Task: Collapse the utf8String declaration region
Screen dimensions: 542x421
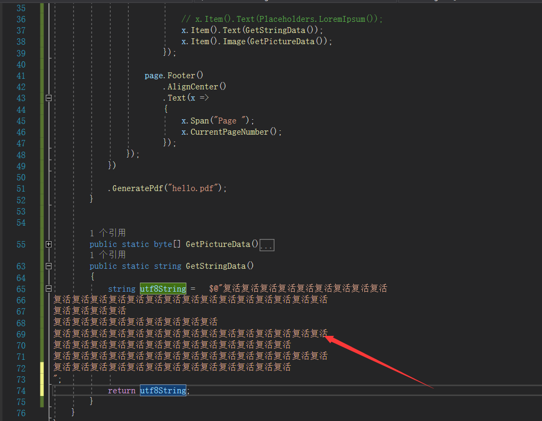Action: tap(48, 288)
